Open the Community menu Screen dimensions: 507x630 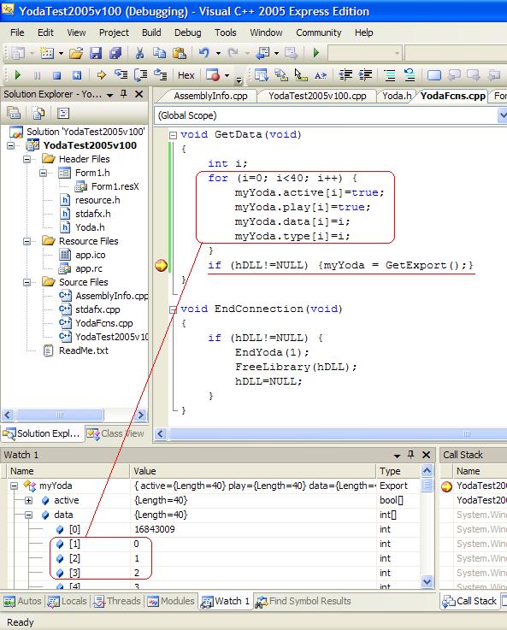(319, 32)
